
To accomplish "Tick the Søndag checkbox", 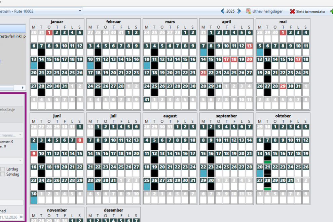I will point(3,174).
